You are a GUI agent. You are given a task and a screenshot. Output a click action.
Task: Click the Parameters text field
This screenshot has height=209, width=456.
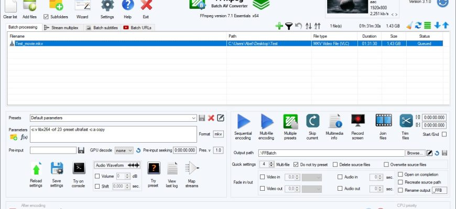pos(113,134)
